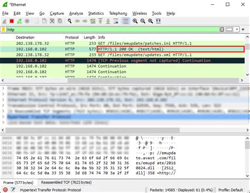Viewport: 250px width, 193px height.
Task: Apply the display filter arrow button
Action: pyautogui.click(x=229, y=30)
